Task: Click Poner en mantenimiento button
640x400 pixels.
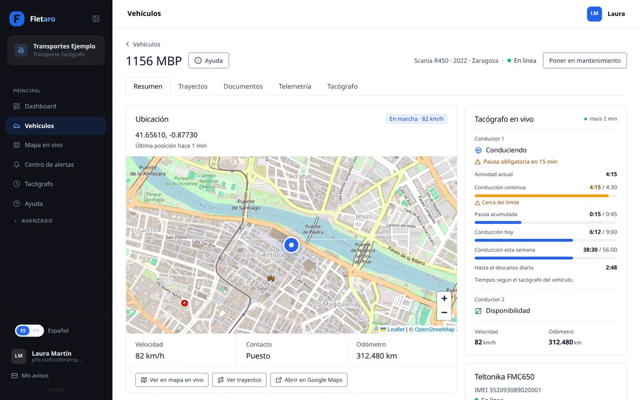Action: (585, 60)
